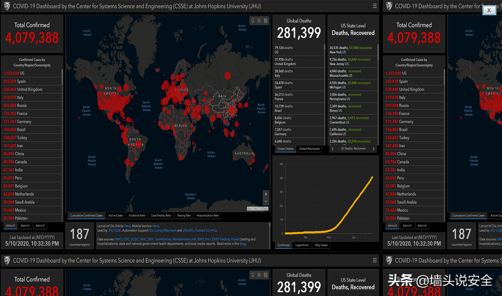
Task: Switch to Active Cases tab in top-left dashboard
Action: [116, 215]
